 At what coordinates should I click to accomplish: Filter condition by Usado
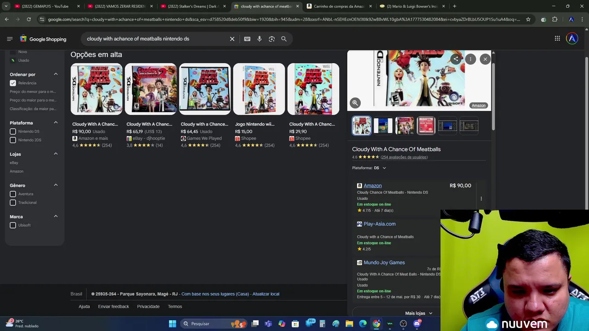tap(23, 60)
